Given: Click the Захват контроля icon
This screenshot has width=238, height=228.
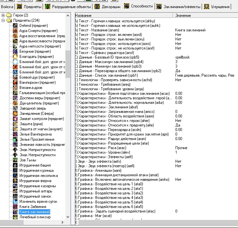Looking at the screenshot, I should coord(15,119).
